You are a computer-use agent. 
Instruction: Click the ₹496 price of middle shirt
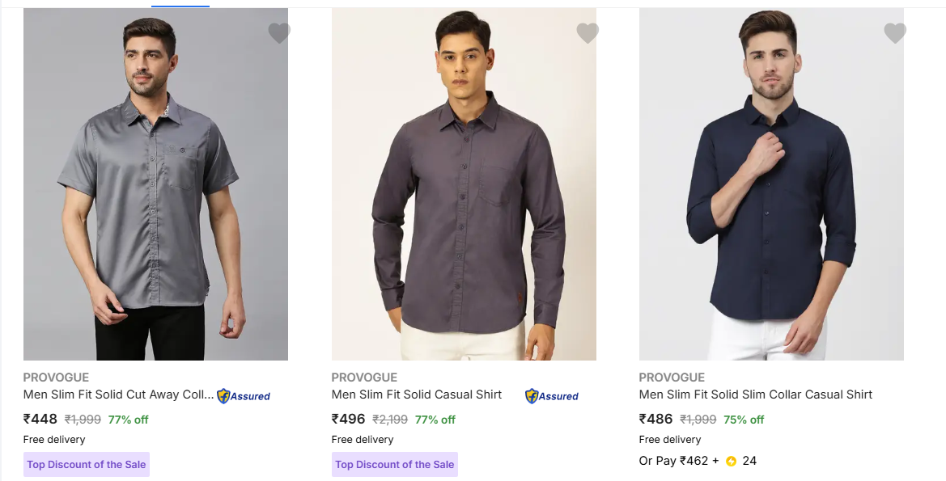coord(349,420)
